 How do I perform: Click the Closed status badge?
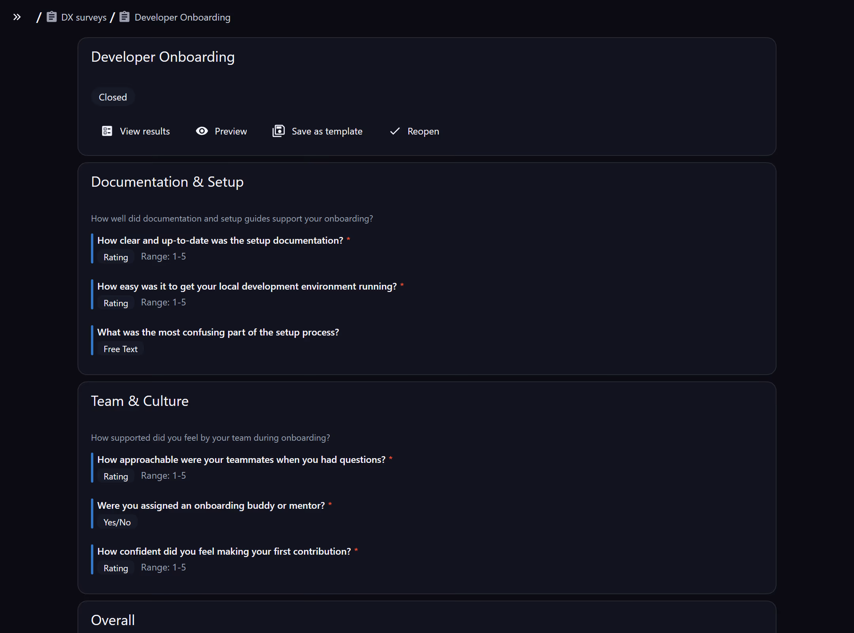pyautogui.click(x=113, y=97)
